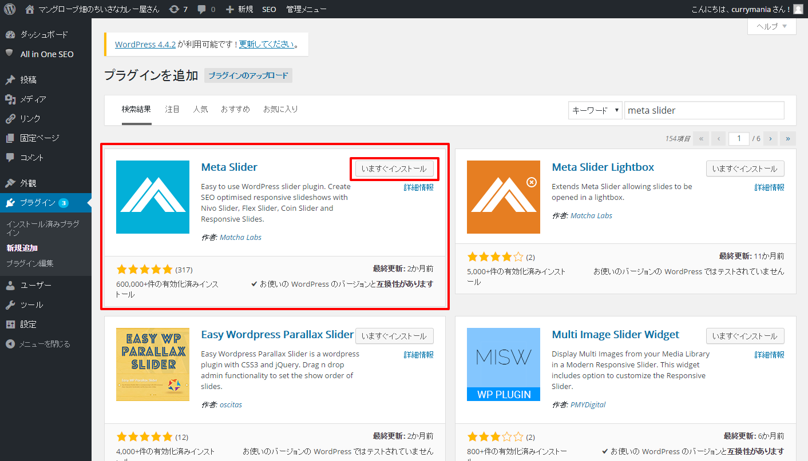Open インストール済みプラグイン submenu item
The height and width of the screenshot is (461, 808).
tap(43, 229)
